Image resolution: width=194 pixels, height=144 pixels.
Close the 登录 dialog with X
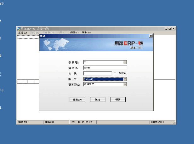(151, 36)
